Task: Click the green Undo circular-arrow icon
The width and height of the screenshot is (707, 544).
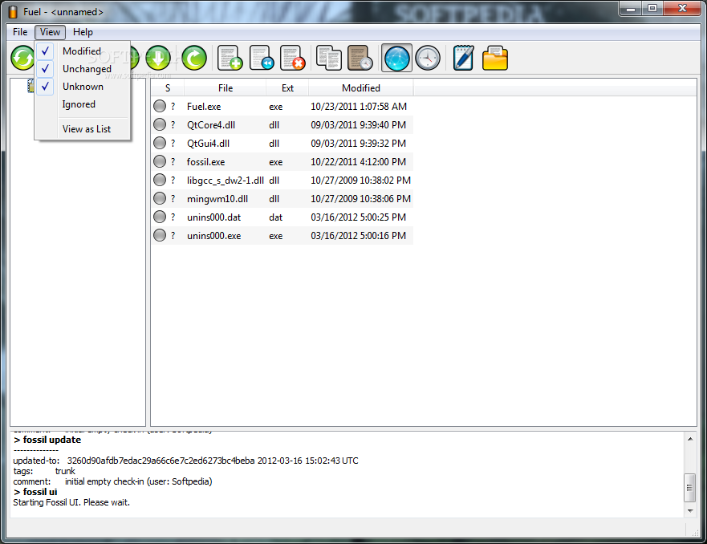Action: click(194, 58)
